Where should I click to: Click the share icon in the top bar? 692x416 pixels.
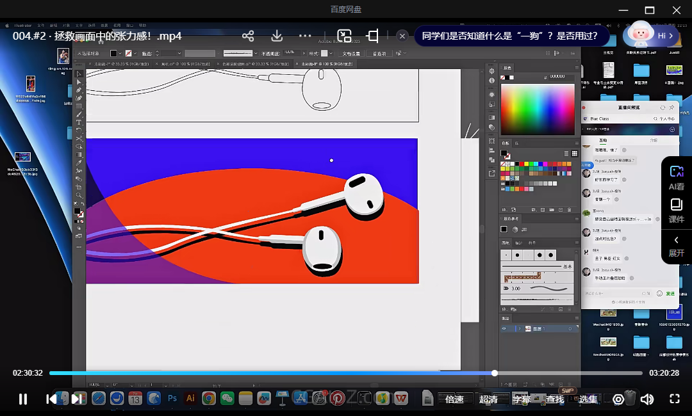(x=248, y=36)
